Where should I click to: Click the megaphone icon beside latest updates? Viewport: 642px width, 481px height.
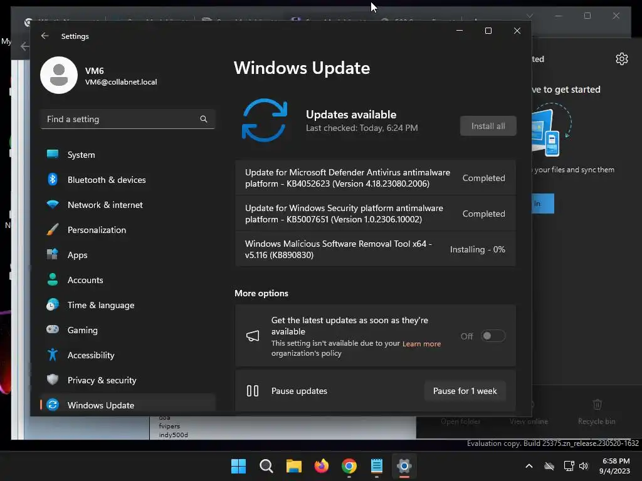click(253, 336)
